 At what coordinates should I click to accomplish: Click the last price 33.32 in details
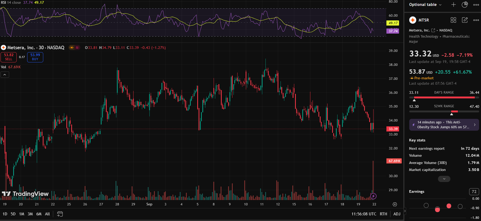click(420, 54)
